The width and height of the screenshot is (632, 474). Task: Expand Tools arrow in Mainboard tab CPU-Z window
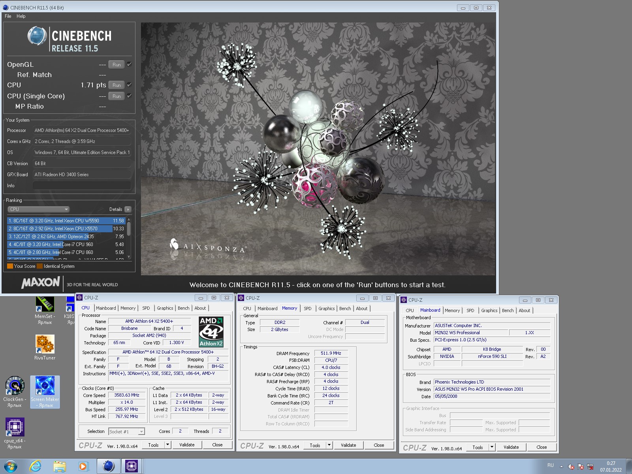pyautogui.click(x=492, y=447)
